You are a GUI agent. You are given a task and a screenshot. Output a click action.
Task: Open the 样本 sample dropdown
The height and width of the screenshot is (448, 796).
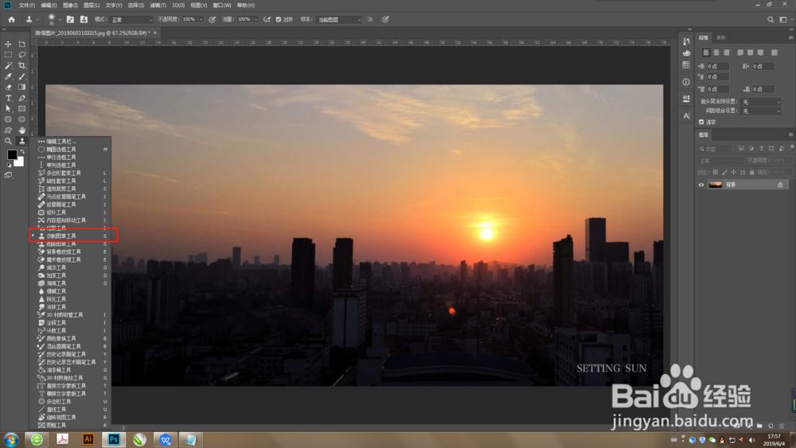point(338,19)
